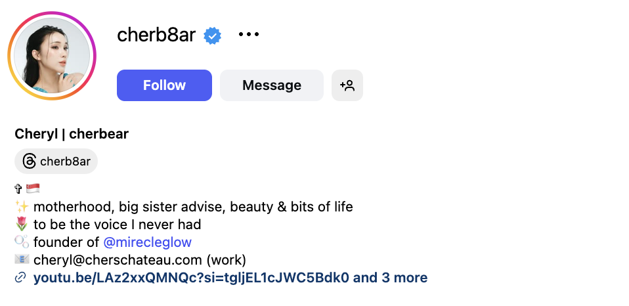Click the cherb8ar username heading
Viewport: 629px width, 306px height.
[x=156, y=35]
